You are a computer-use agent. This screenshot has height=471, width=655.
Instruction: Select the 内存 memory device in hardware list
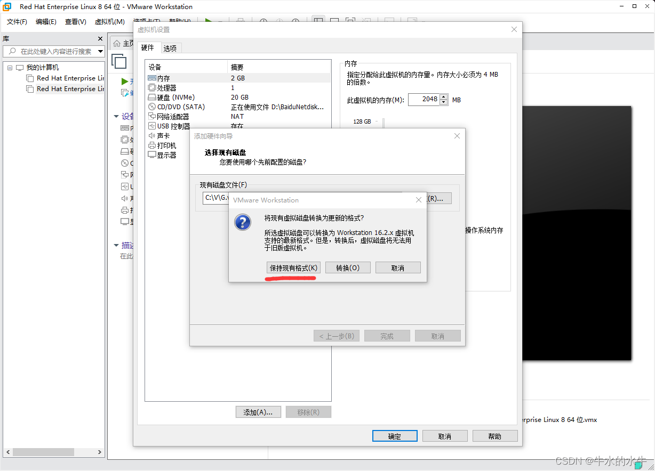click(238, 78)
